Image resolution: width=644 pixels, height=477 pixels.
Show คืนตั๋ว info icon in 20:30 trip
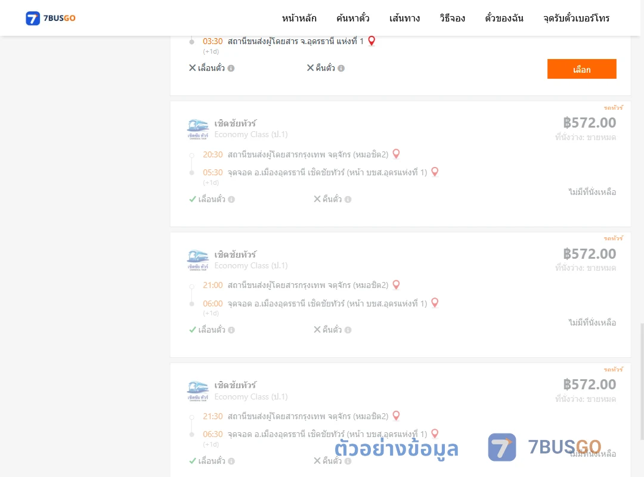pos(348,199)
